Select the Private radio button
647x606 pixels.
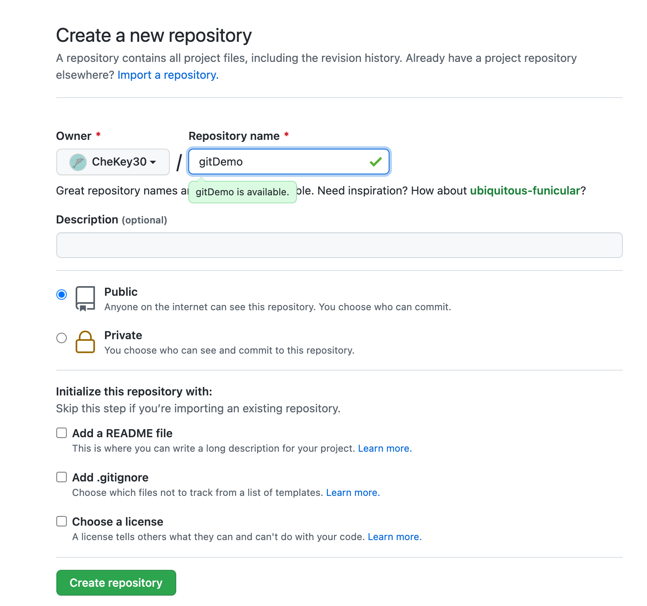[x=62, y=338]
